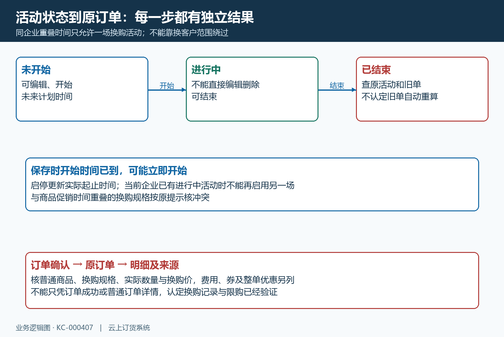The width and height of the screenshot is (504, 337).
Task: Click the line starting with "与商品促销时间重叠"
Action: 120,197
